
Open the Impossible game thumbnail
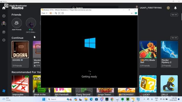[x=20, y=84]
